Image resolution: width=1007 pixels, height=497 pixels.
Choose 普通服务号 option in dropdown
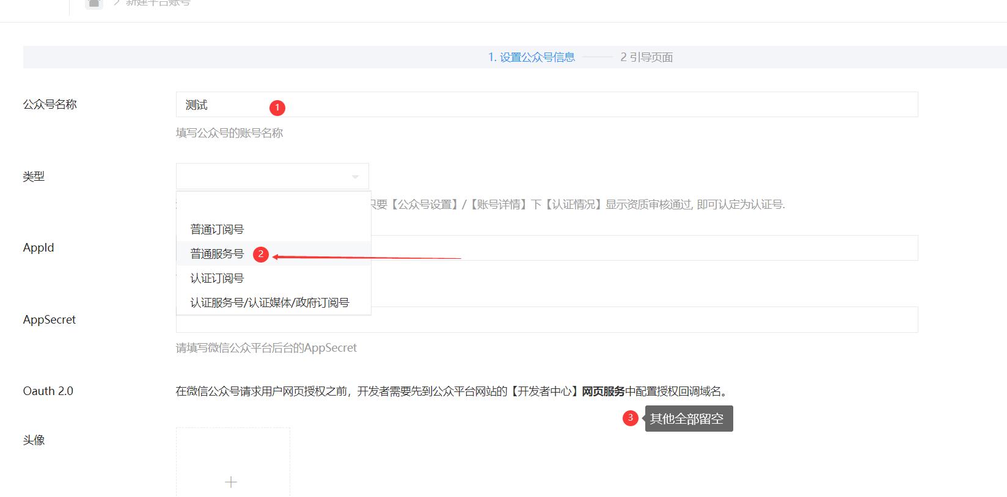[273, 253]
